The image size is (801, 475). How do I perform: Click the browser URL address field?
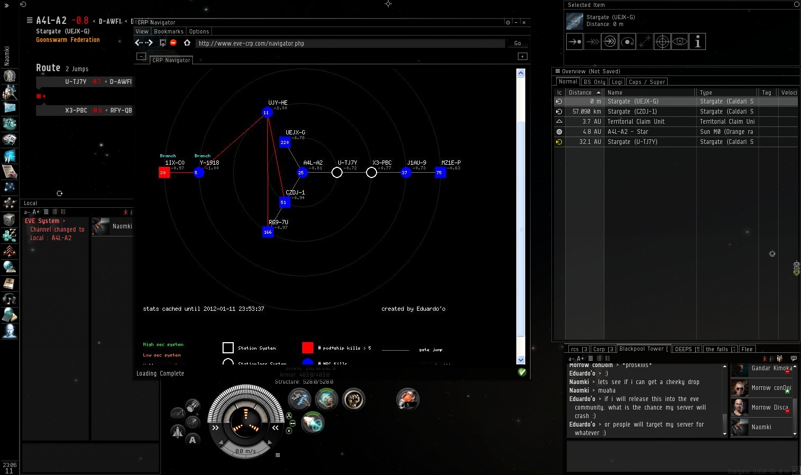point(350,44)
